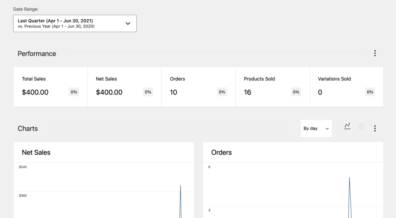
Task: Click the Variations Sold 0% change badge
Action: point(370,92)
